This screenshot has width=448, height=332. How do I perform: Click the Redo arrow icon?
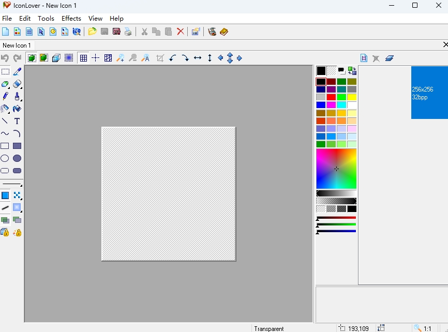coord(17,58)
